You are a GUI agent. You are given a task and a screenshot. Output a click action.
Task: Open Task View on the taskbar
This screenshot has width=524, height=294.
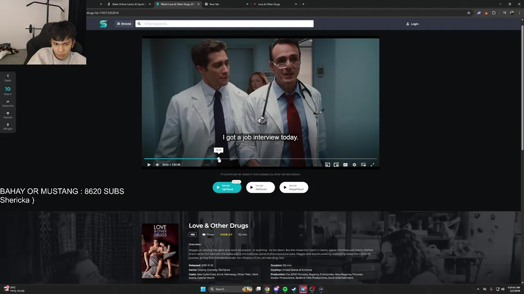[258, 289]
